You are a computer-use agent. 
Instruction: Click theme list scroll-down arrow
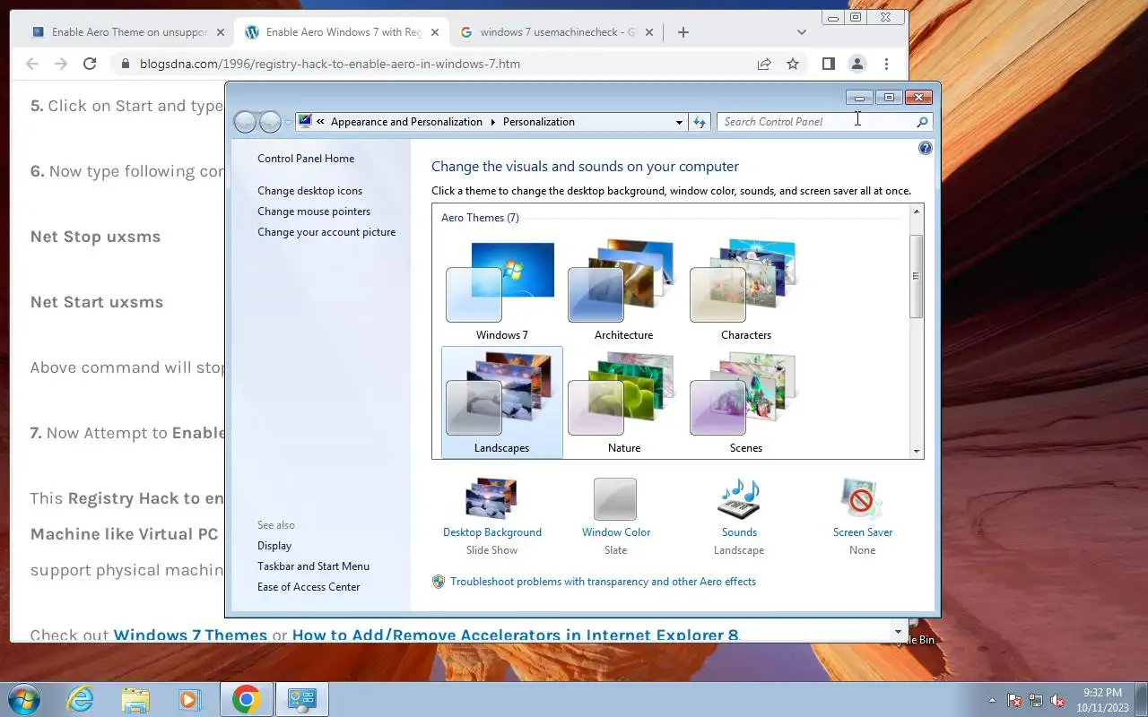point(916,452)
